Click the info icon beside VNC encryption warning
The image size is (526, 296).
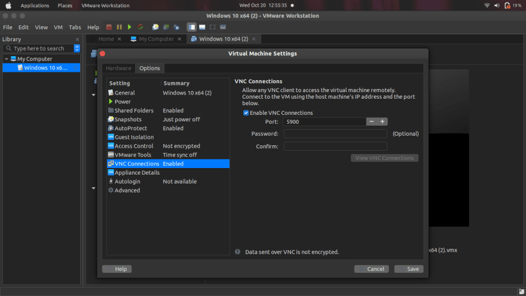click(237, 252)
